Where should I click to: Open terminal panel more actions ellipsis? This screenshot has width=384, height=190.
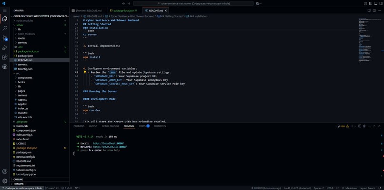pos(369,126)
